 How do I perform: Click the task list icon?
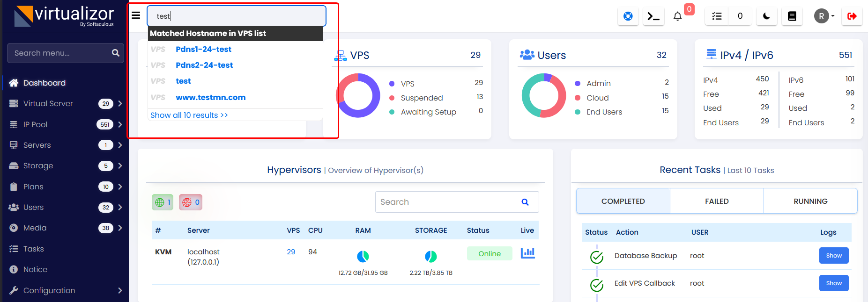[x=717, y=16]
